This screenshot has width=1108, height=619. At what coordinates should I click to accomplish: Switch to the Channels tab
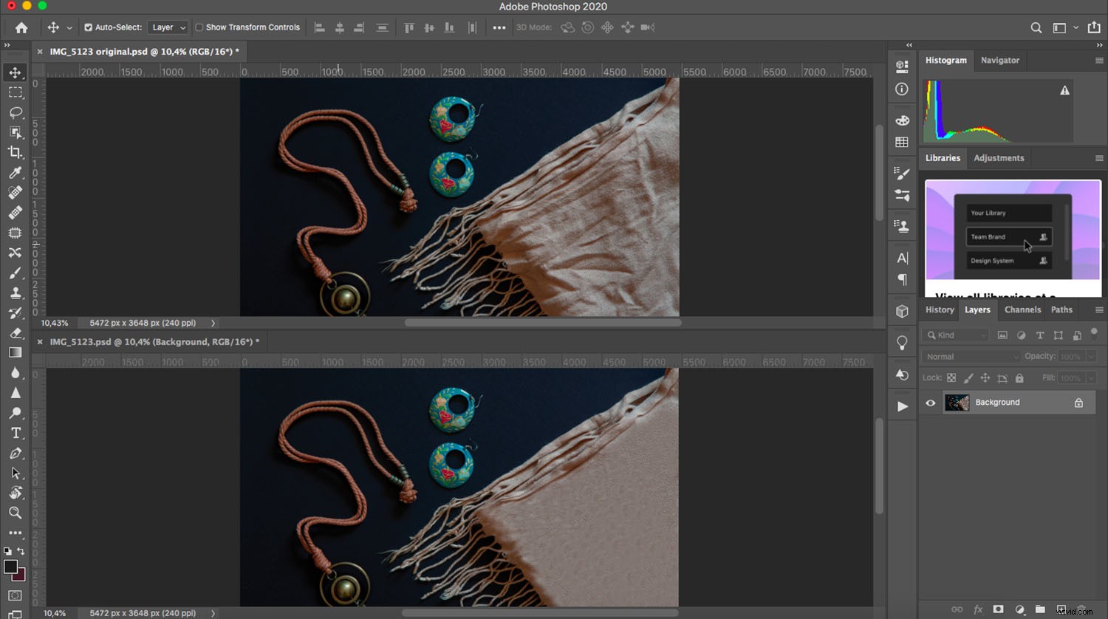tap(1022, 309)
